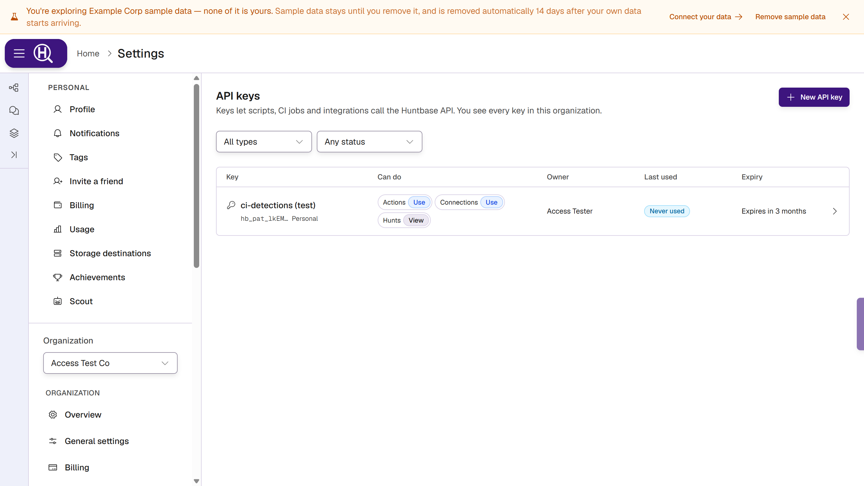Click the Expires in 3 months text
Image resolution: width=864 pixels, height=486 pixels.
(774, 211)
